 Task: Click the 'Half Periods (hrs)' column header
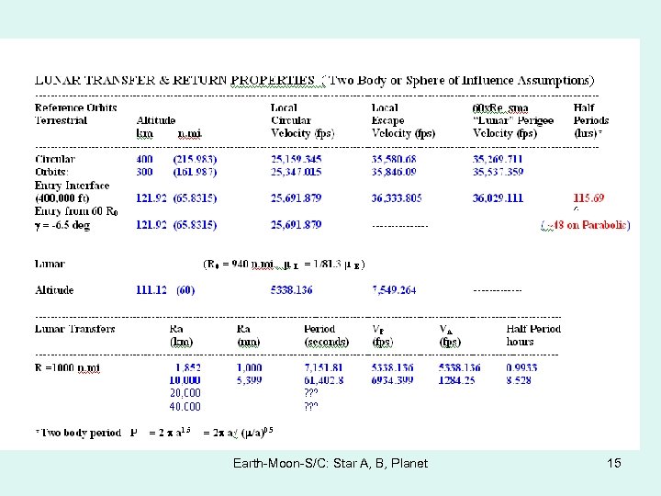[591, 120]
